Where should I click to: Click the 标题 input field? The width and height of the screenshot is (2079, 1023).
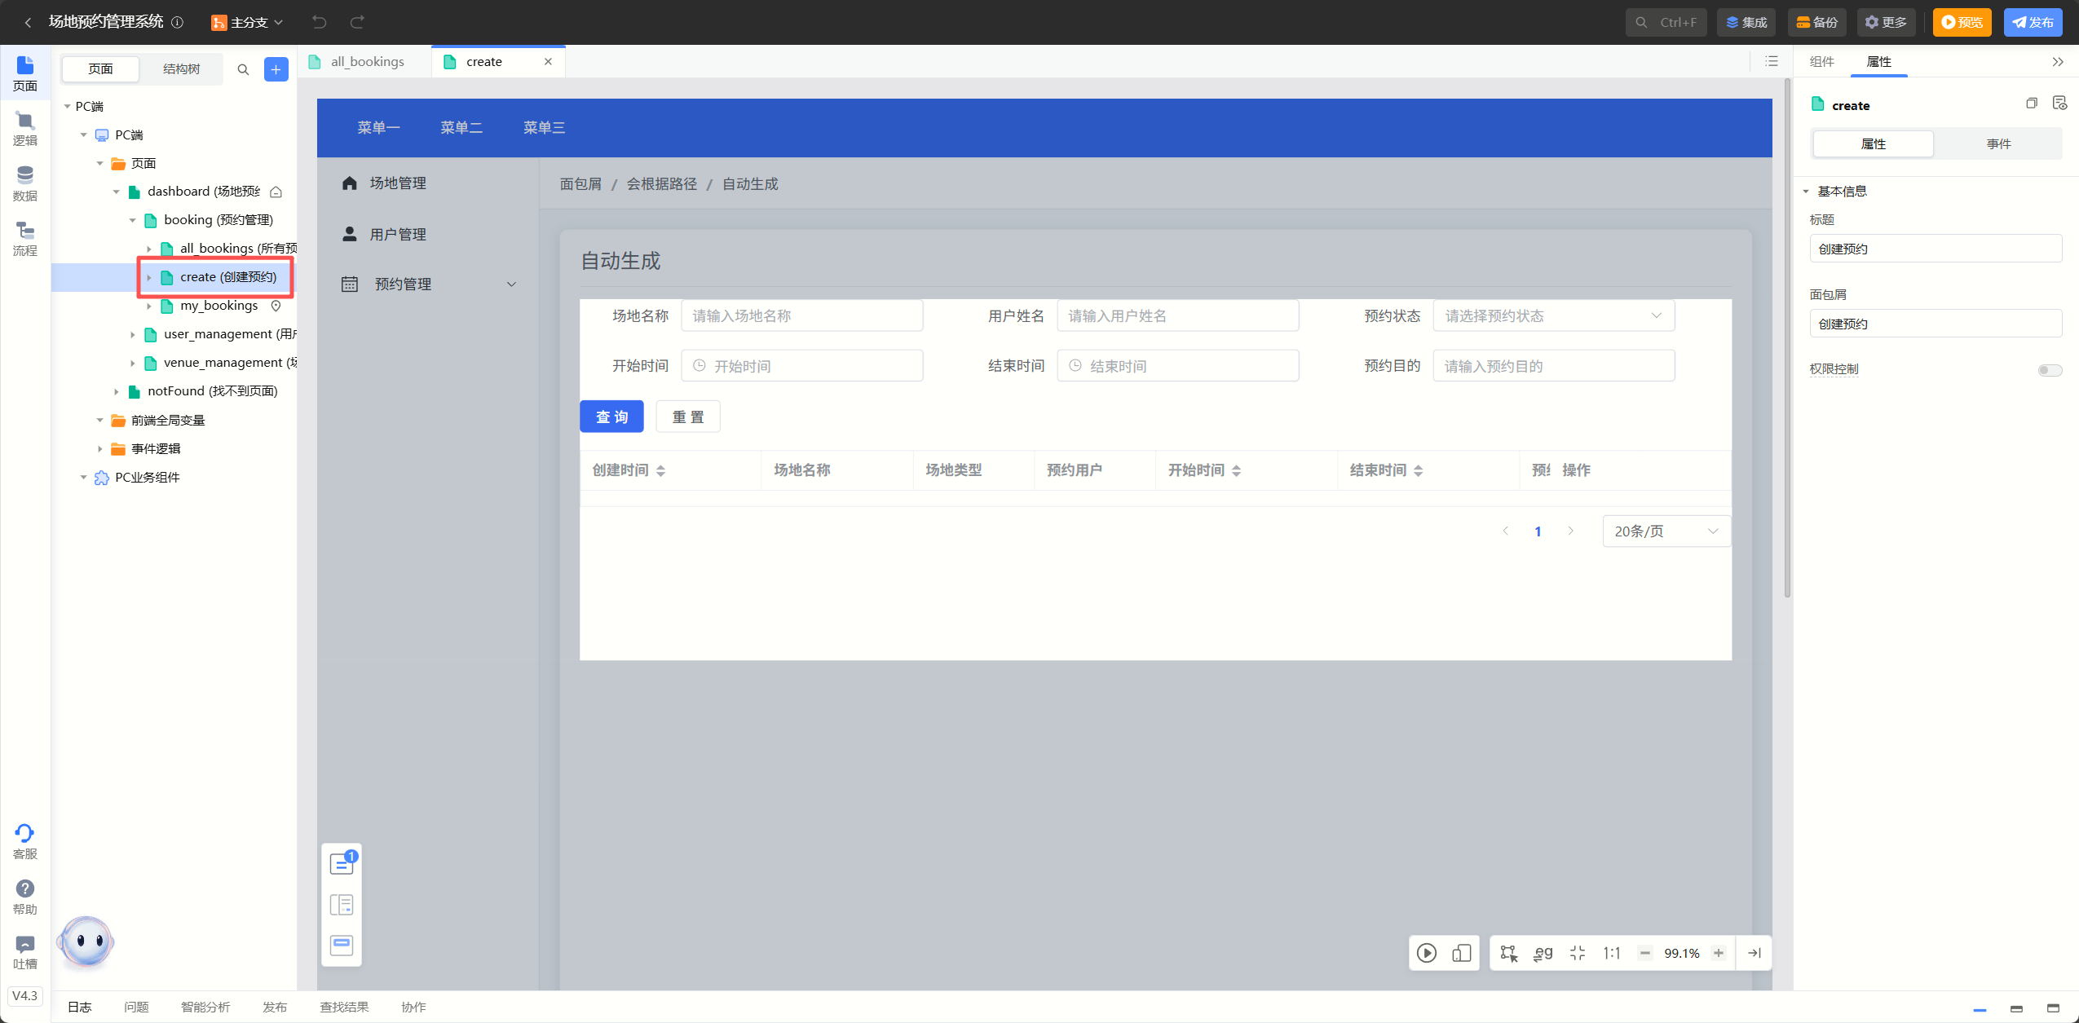click(x=1935, y=249)
